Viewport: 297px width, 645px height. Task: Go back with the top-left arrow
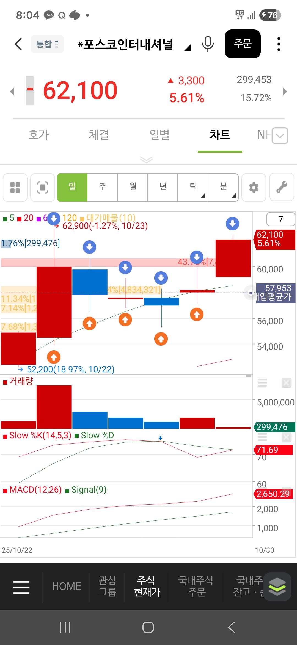pyautogui.click(x=18, y=44)
